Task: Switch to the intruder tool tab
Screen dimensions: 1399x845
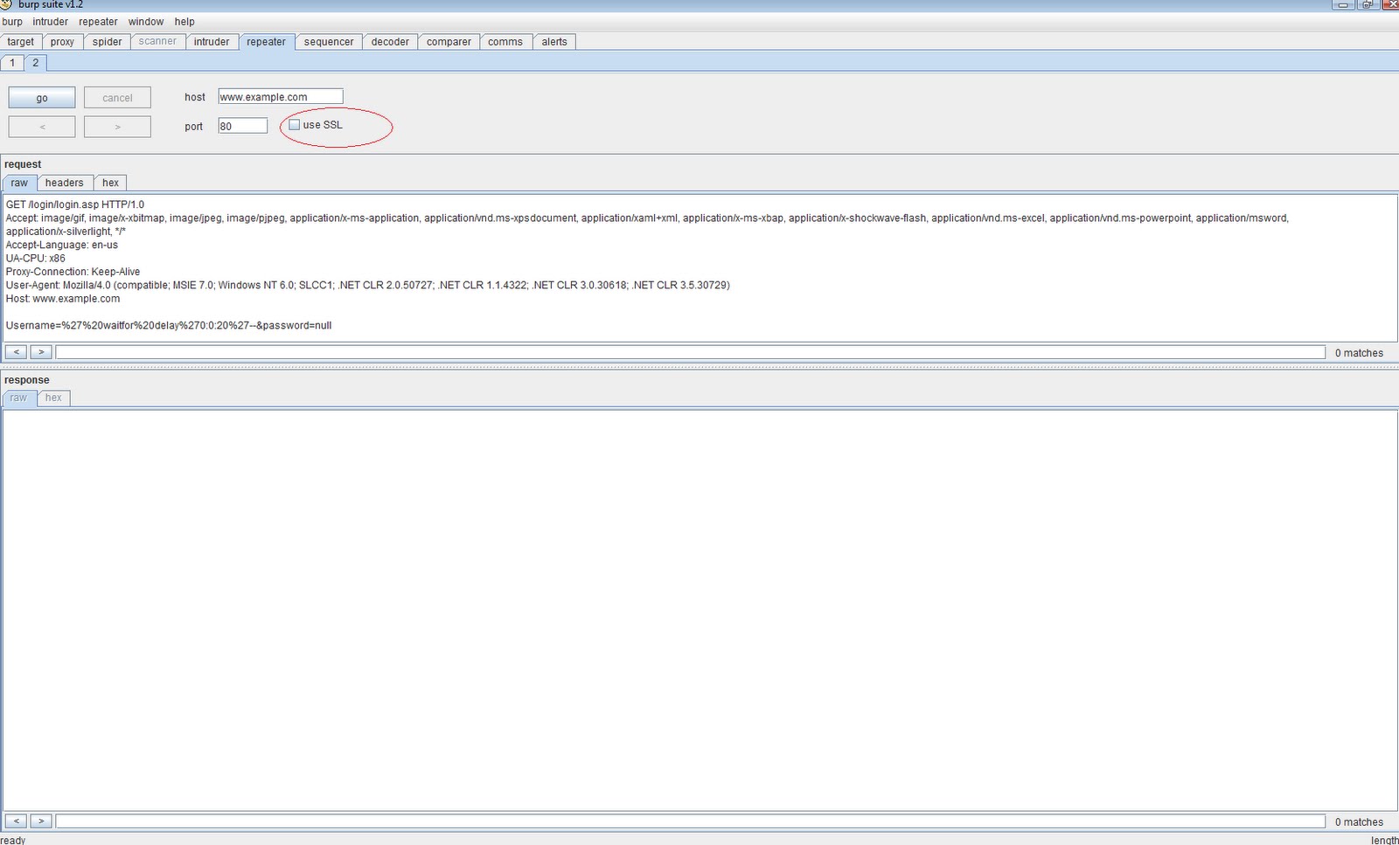Action: (x=212, y=42)
